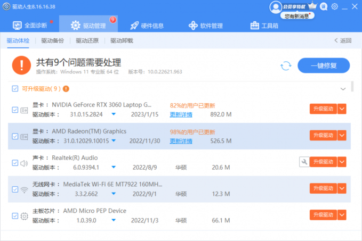
Task: Toggle the 可升级驱动 select-all checkbox
Action: [x=14, y=88]
